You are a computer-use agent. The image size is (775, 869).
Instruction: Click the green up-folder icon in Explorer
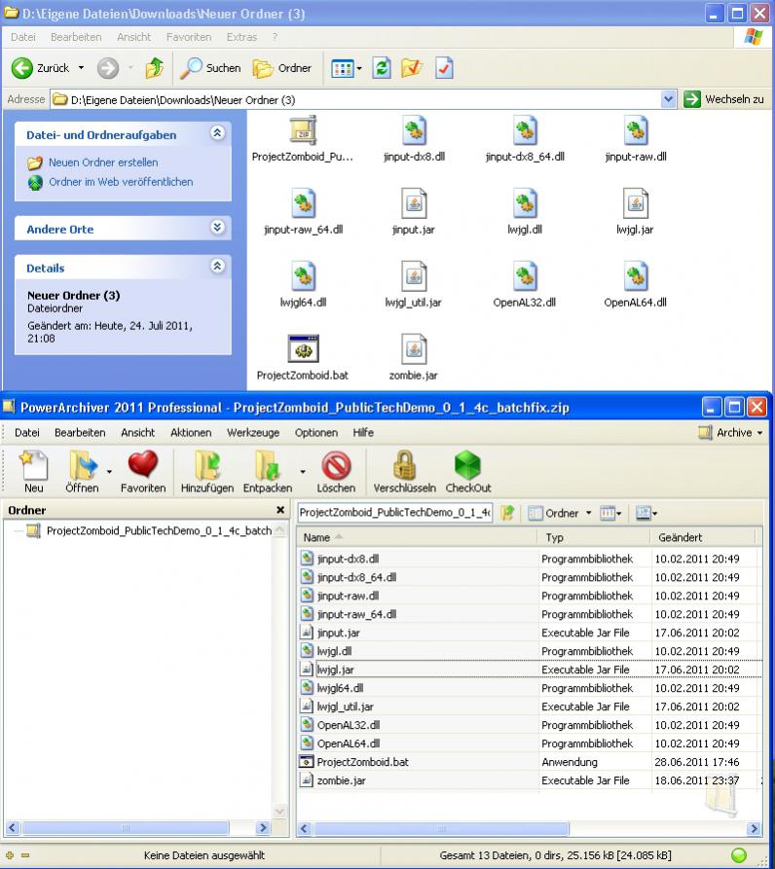pos(154,68)
